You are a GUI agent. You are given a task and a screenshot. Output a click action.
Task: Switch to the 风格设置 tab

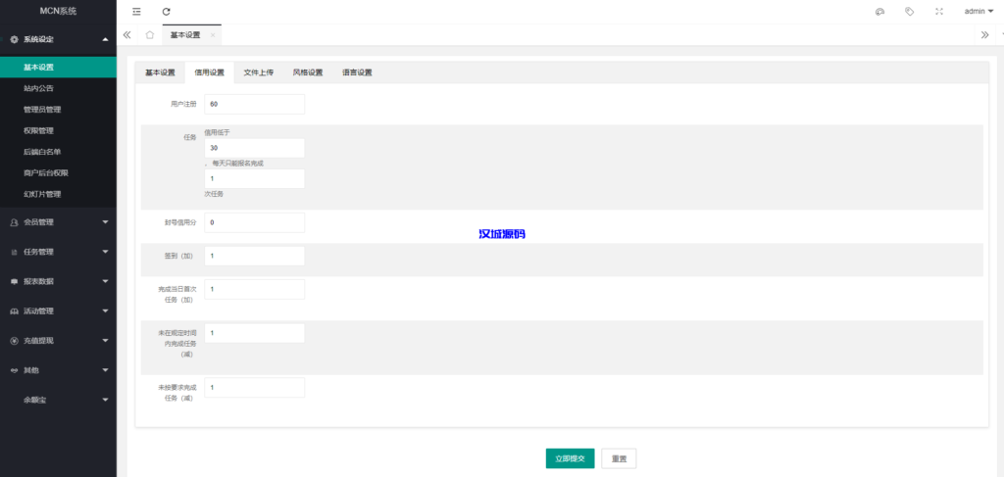[x=308, y=72]
